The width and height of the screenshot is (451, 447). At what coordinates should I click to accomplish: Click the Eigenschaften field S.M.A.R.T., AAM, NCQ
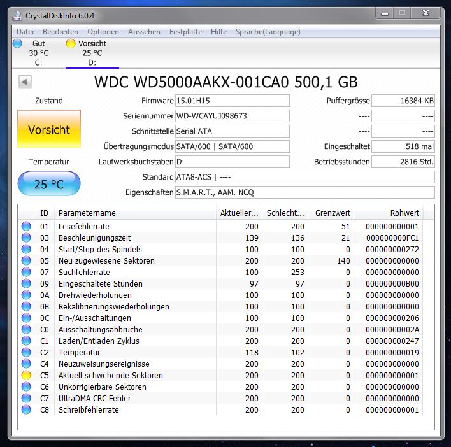(x=305, y=192)
